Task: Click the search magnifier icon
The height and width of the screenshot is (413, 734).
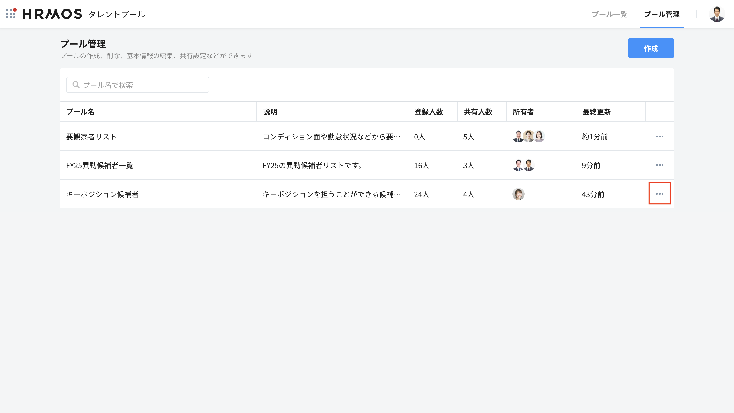Action: pyautogui.click(x=76, y=85)
